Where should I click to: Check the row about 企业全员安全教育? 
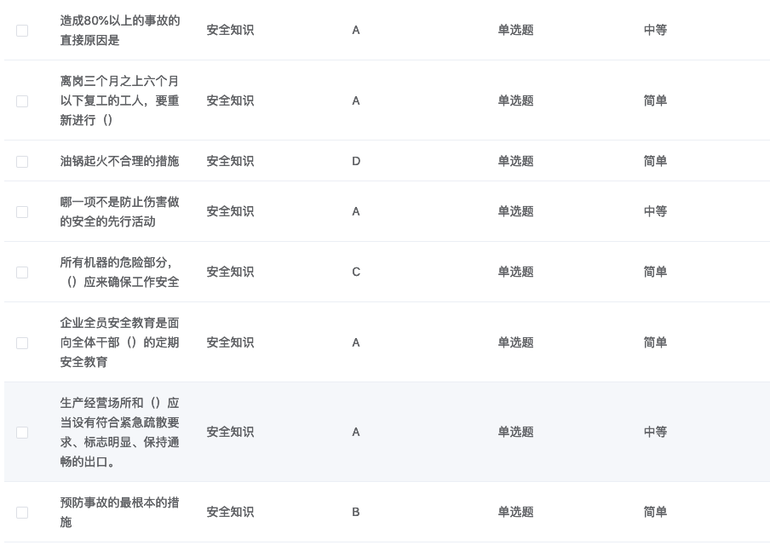22,342
